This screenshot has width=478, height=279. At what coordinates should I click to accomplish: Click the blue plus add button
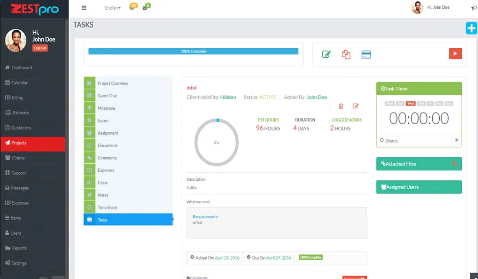tap(471, 28)
